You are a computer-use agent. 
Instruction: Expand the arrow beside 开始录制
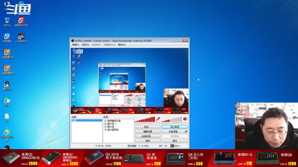tap(186, 132)
